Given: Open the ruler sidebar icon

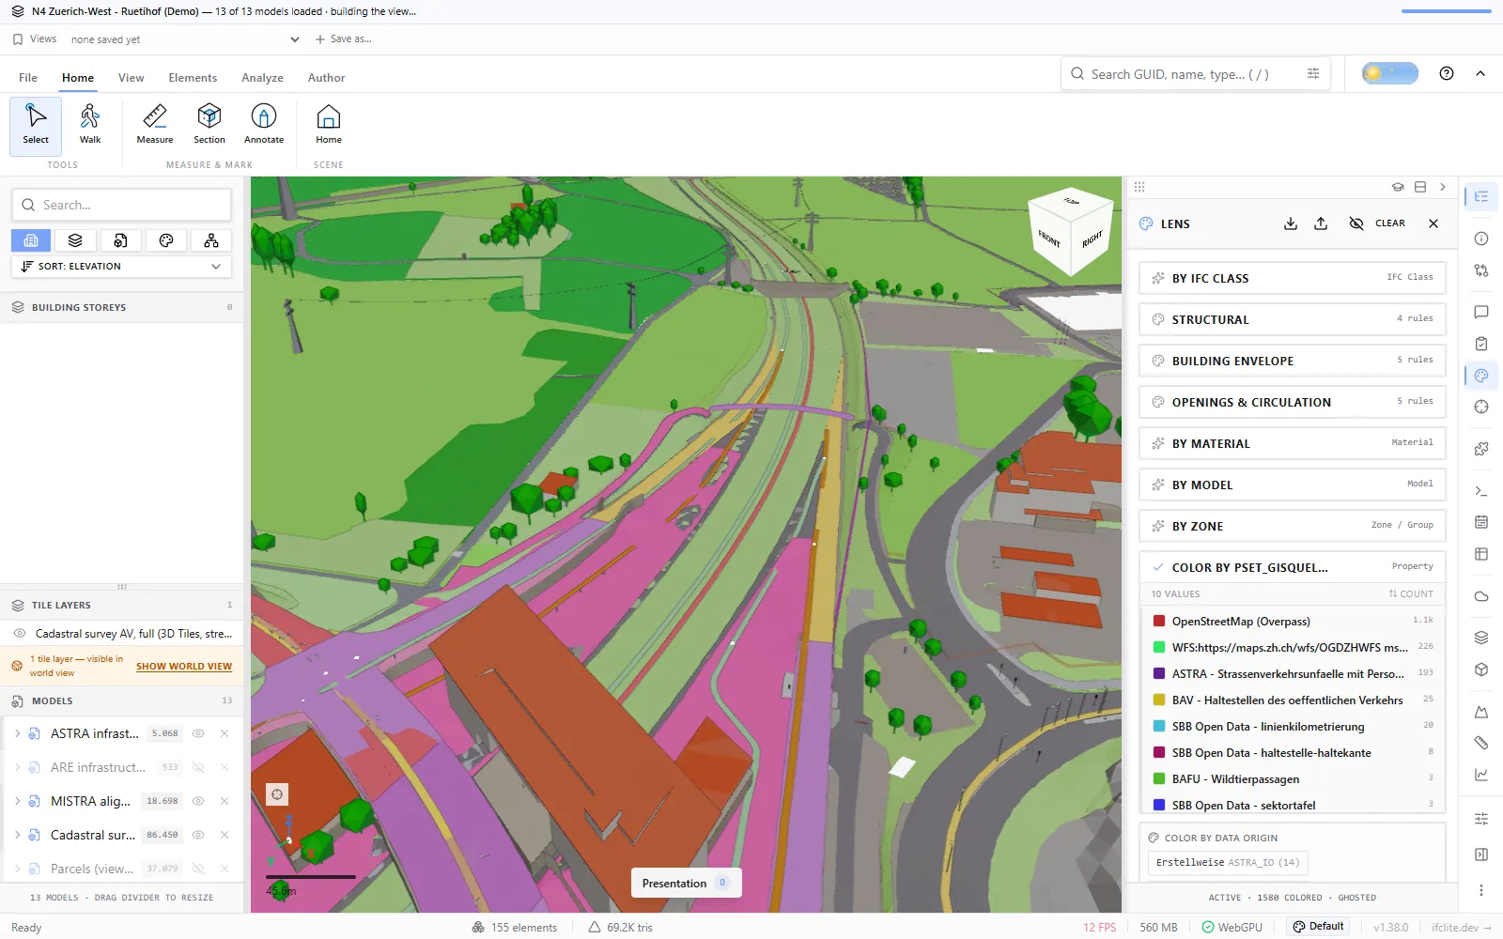Looking at the screenshot, I should (x=1481, y=743).
